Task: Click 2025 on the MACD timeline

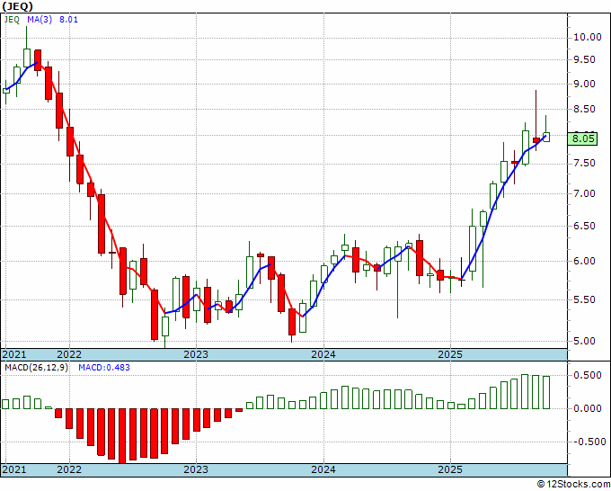Action: coord(450,469)
